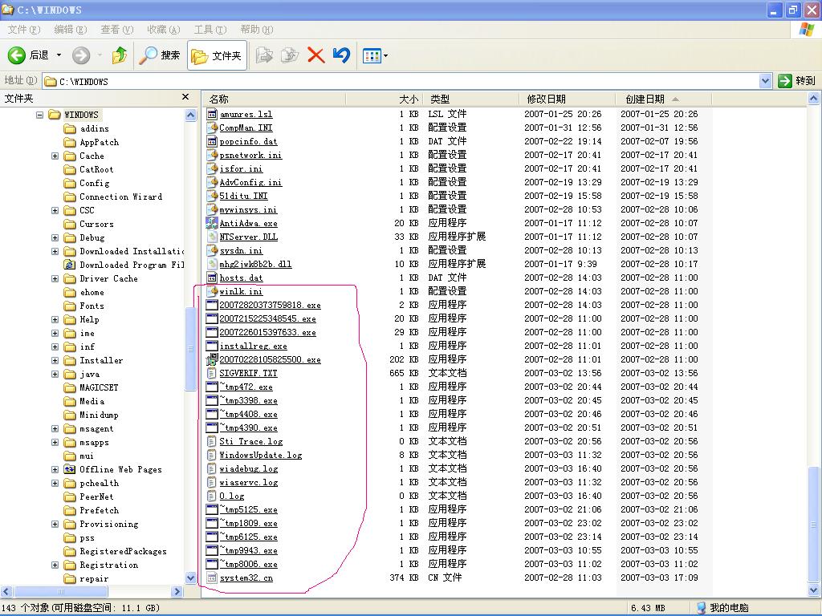
Task: Click the Go button beside address bar
Action: click(796, 81)
